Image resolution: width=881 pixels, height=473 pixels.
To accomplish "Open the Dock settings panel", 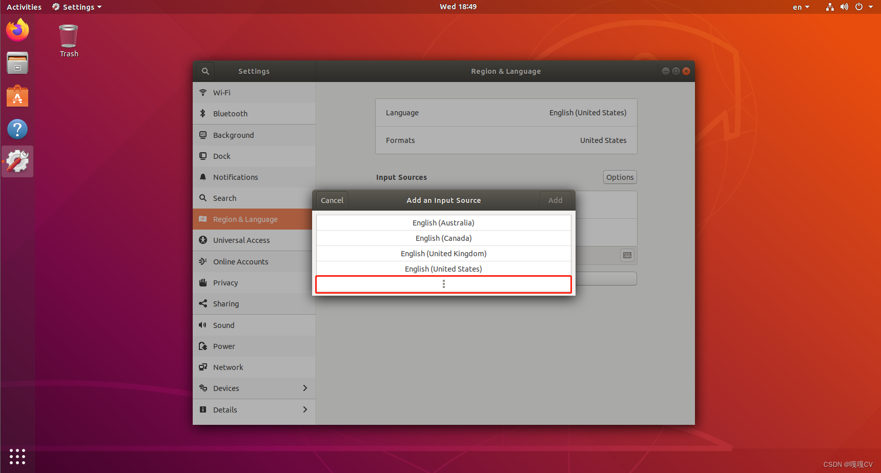I will (254, 156).
